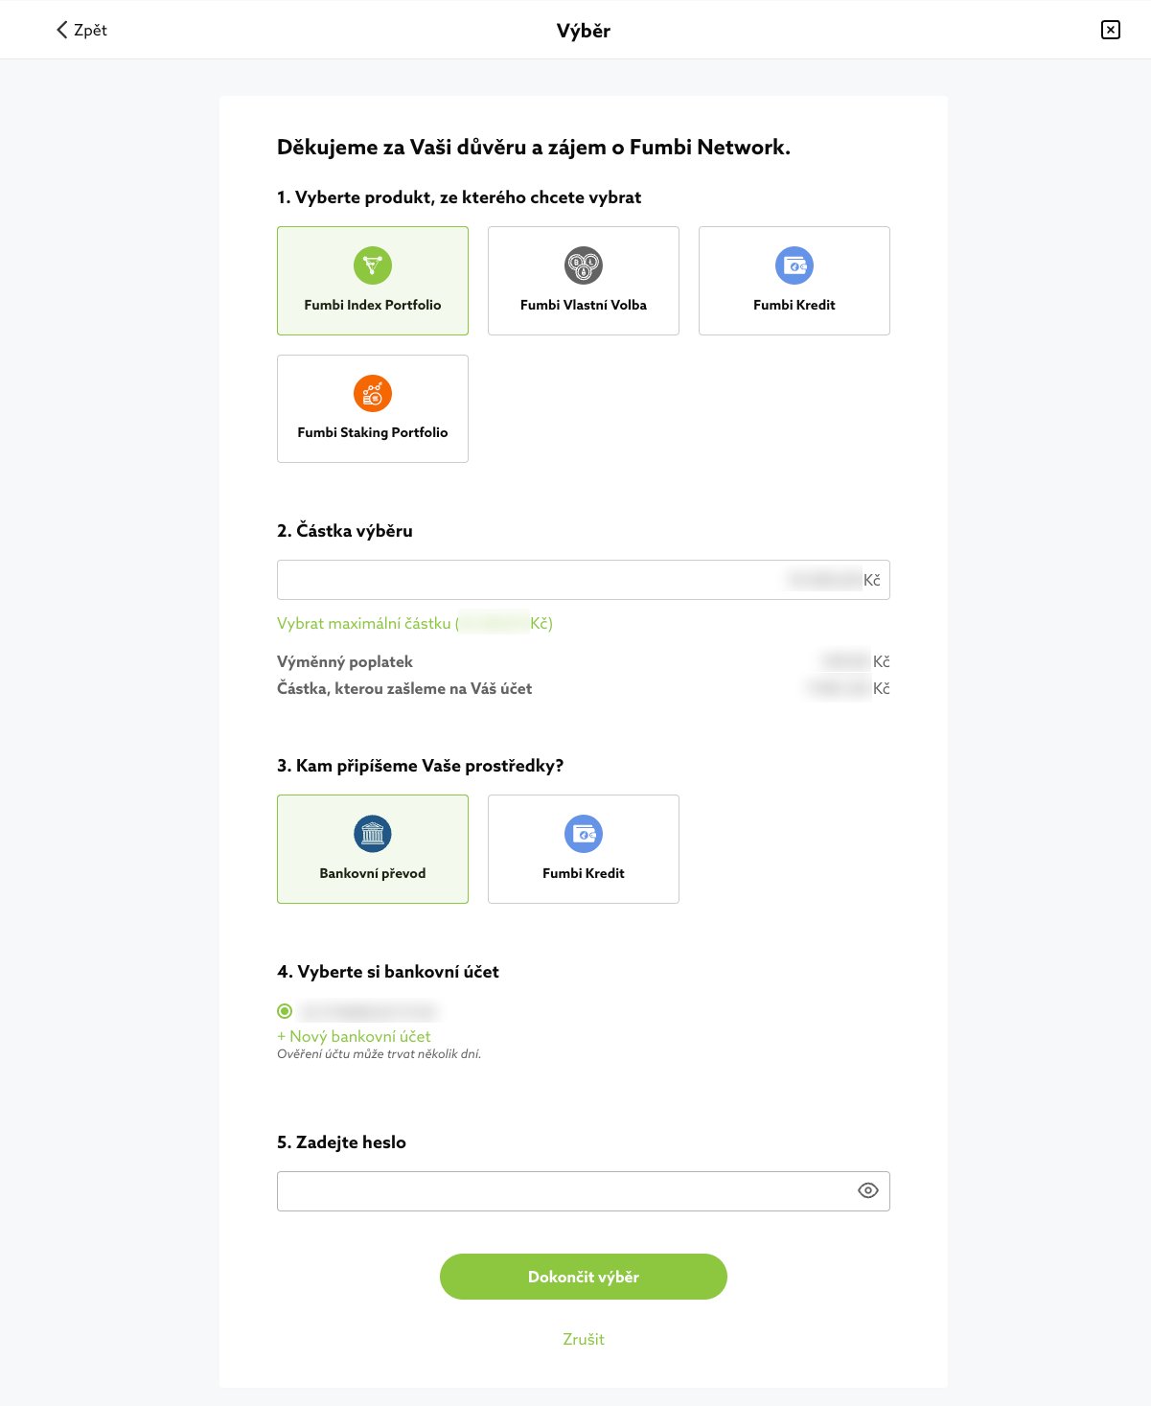This screenshot has height=1406, width=1151.
Task: Show the password with the eye icon
Action: 867,1190
